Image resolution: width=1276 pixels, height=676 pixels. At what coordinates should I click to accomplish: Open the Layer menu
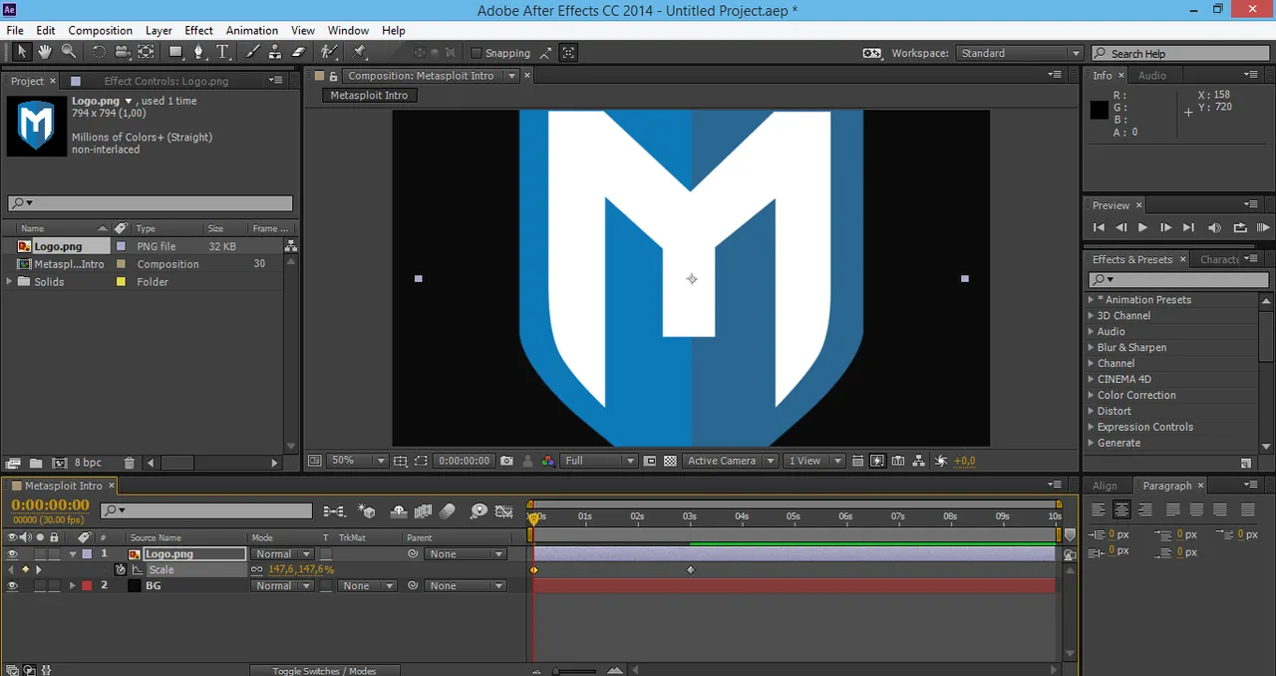[158, 31]
